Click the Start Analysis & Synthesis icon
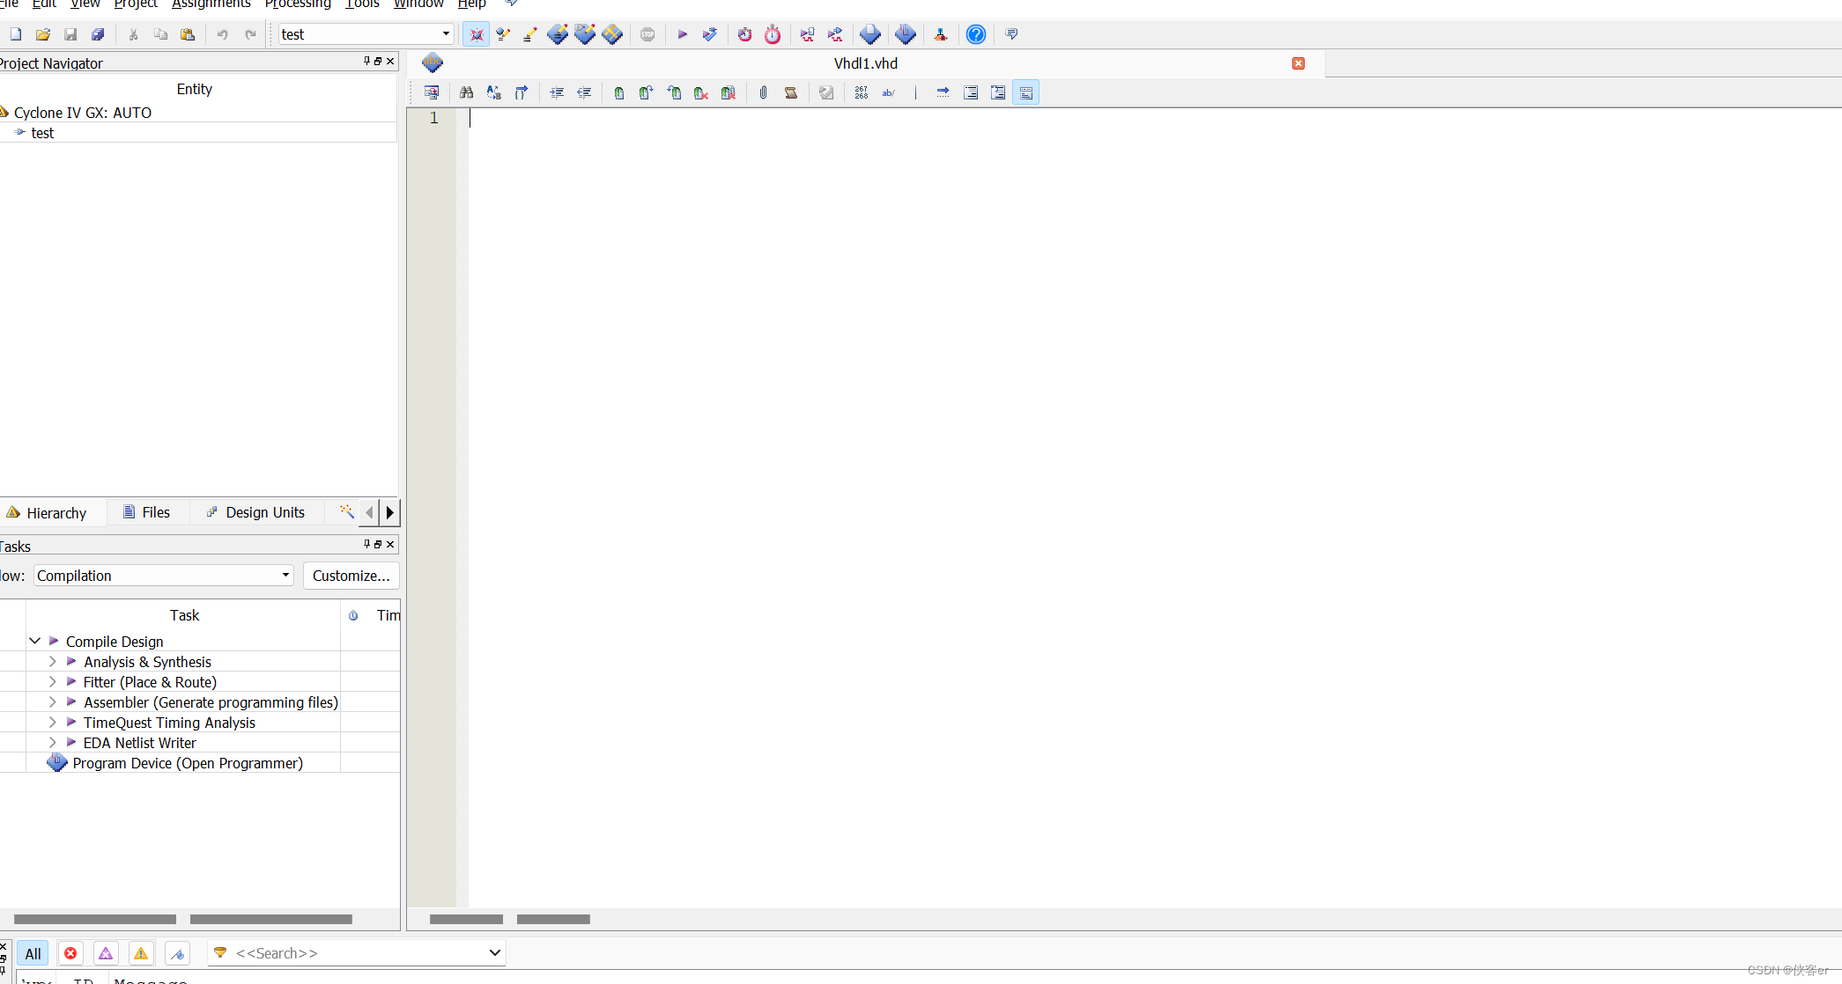 [709, 34]
